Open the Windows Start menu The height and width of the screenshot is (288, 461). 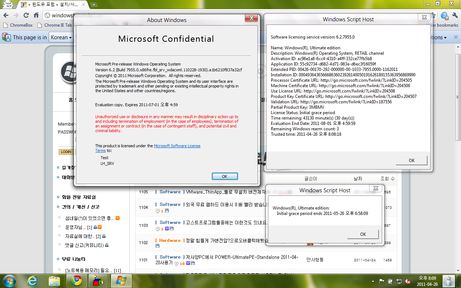[9, 280]
